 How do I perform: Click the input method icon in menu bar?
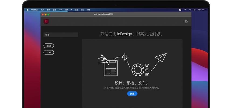[180, 10]
